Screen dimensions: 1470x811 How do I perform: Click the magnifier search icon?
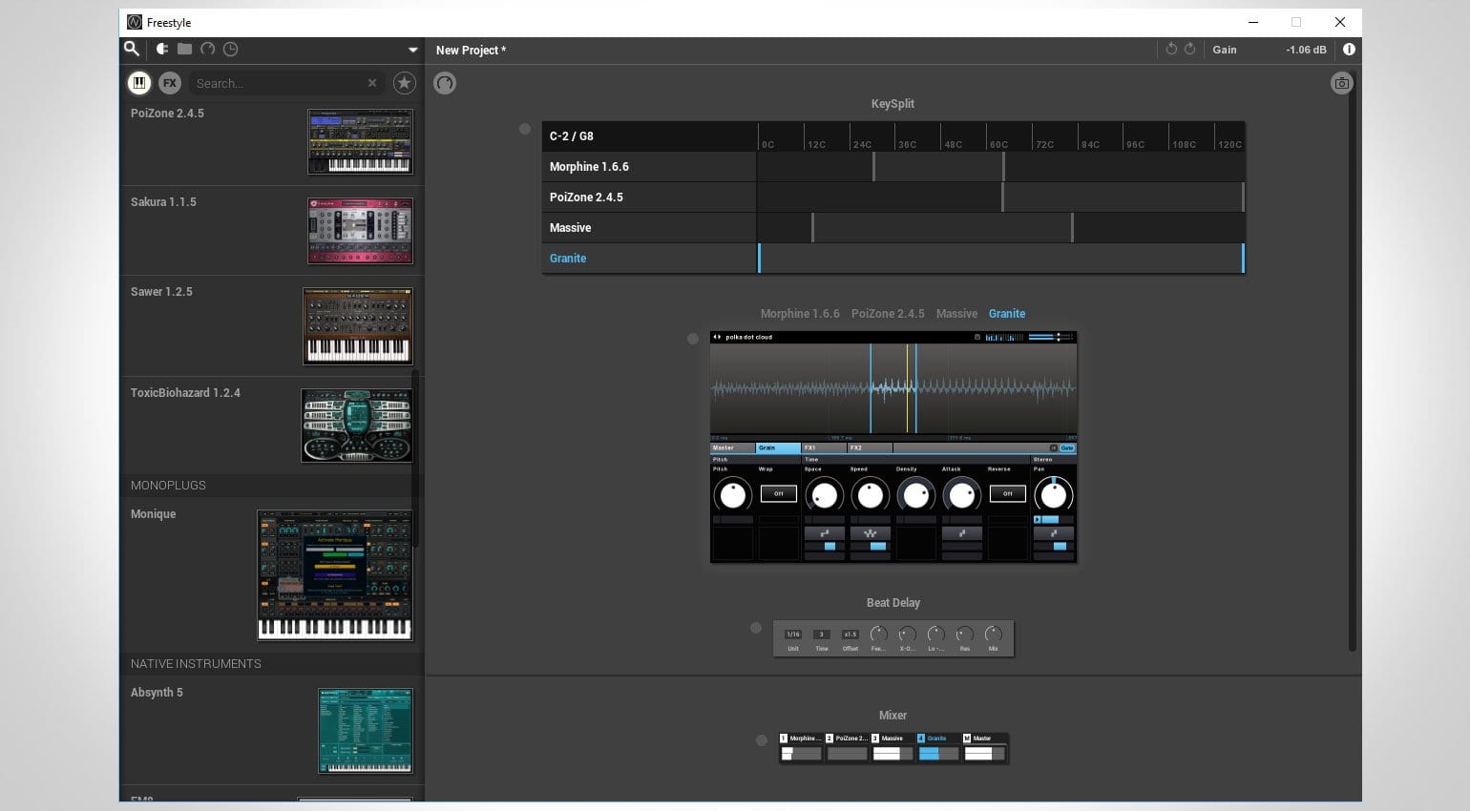point(132,49)
